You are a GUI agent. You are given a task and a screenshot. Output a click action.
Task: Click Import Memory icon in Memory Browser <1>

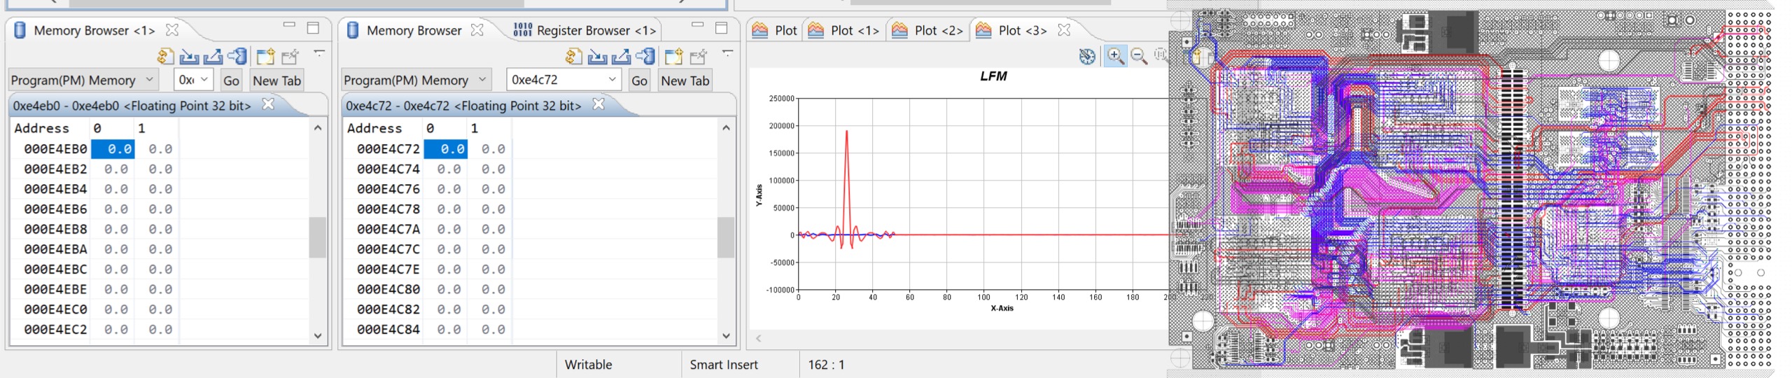tap(189, 57)
